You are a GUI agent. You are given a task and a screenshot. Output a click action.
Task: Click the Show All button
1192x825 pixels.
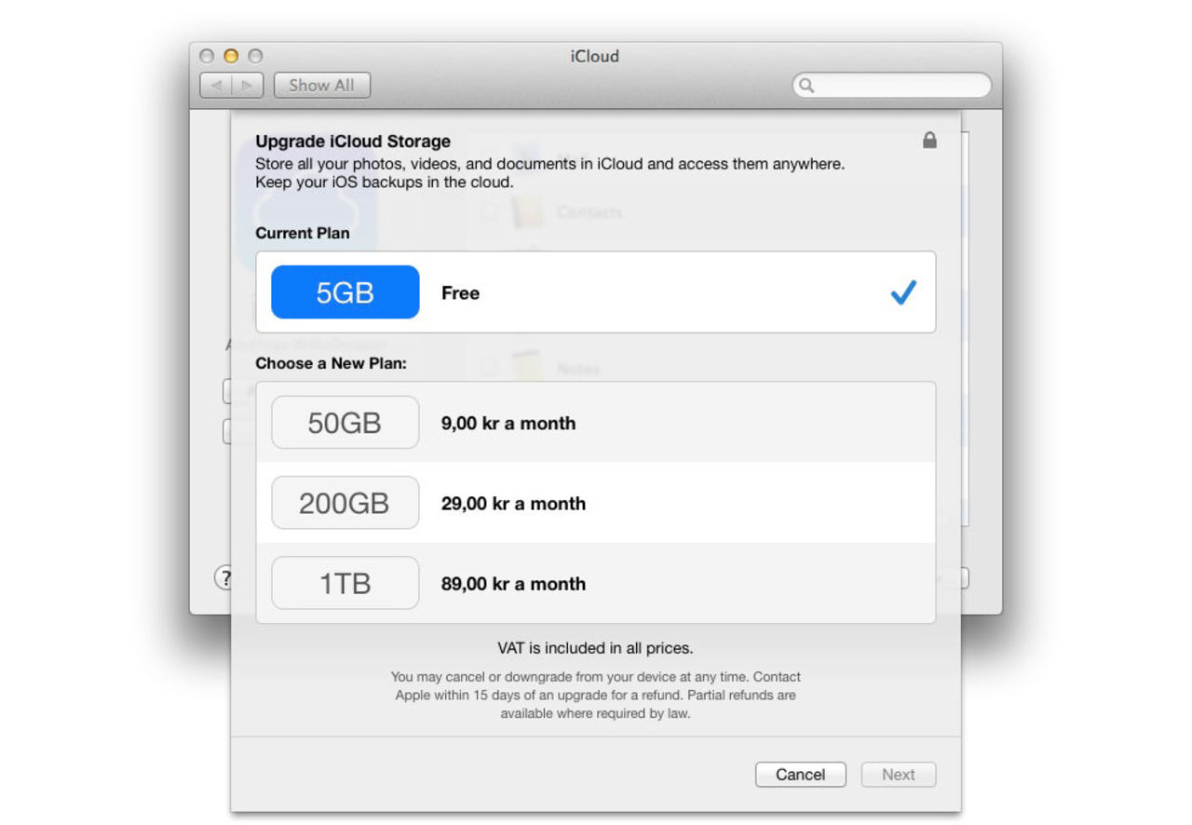coord(321,85)
